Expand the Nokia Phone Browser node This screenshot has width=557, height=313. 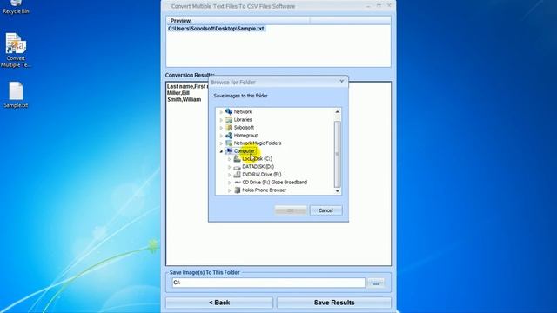[x=229, y=190]
